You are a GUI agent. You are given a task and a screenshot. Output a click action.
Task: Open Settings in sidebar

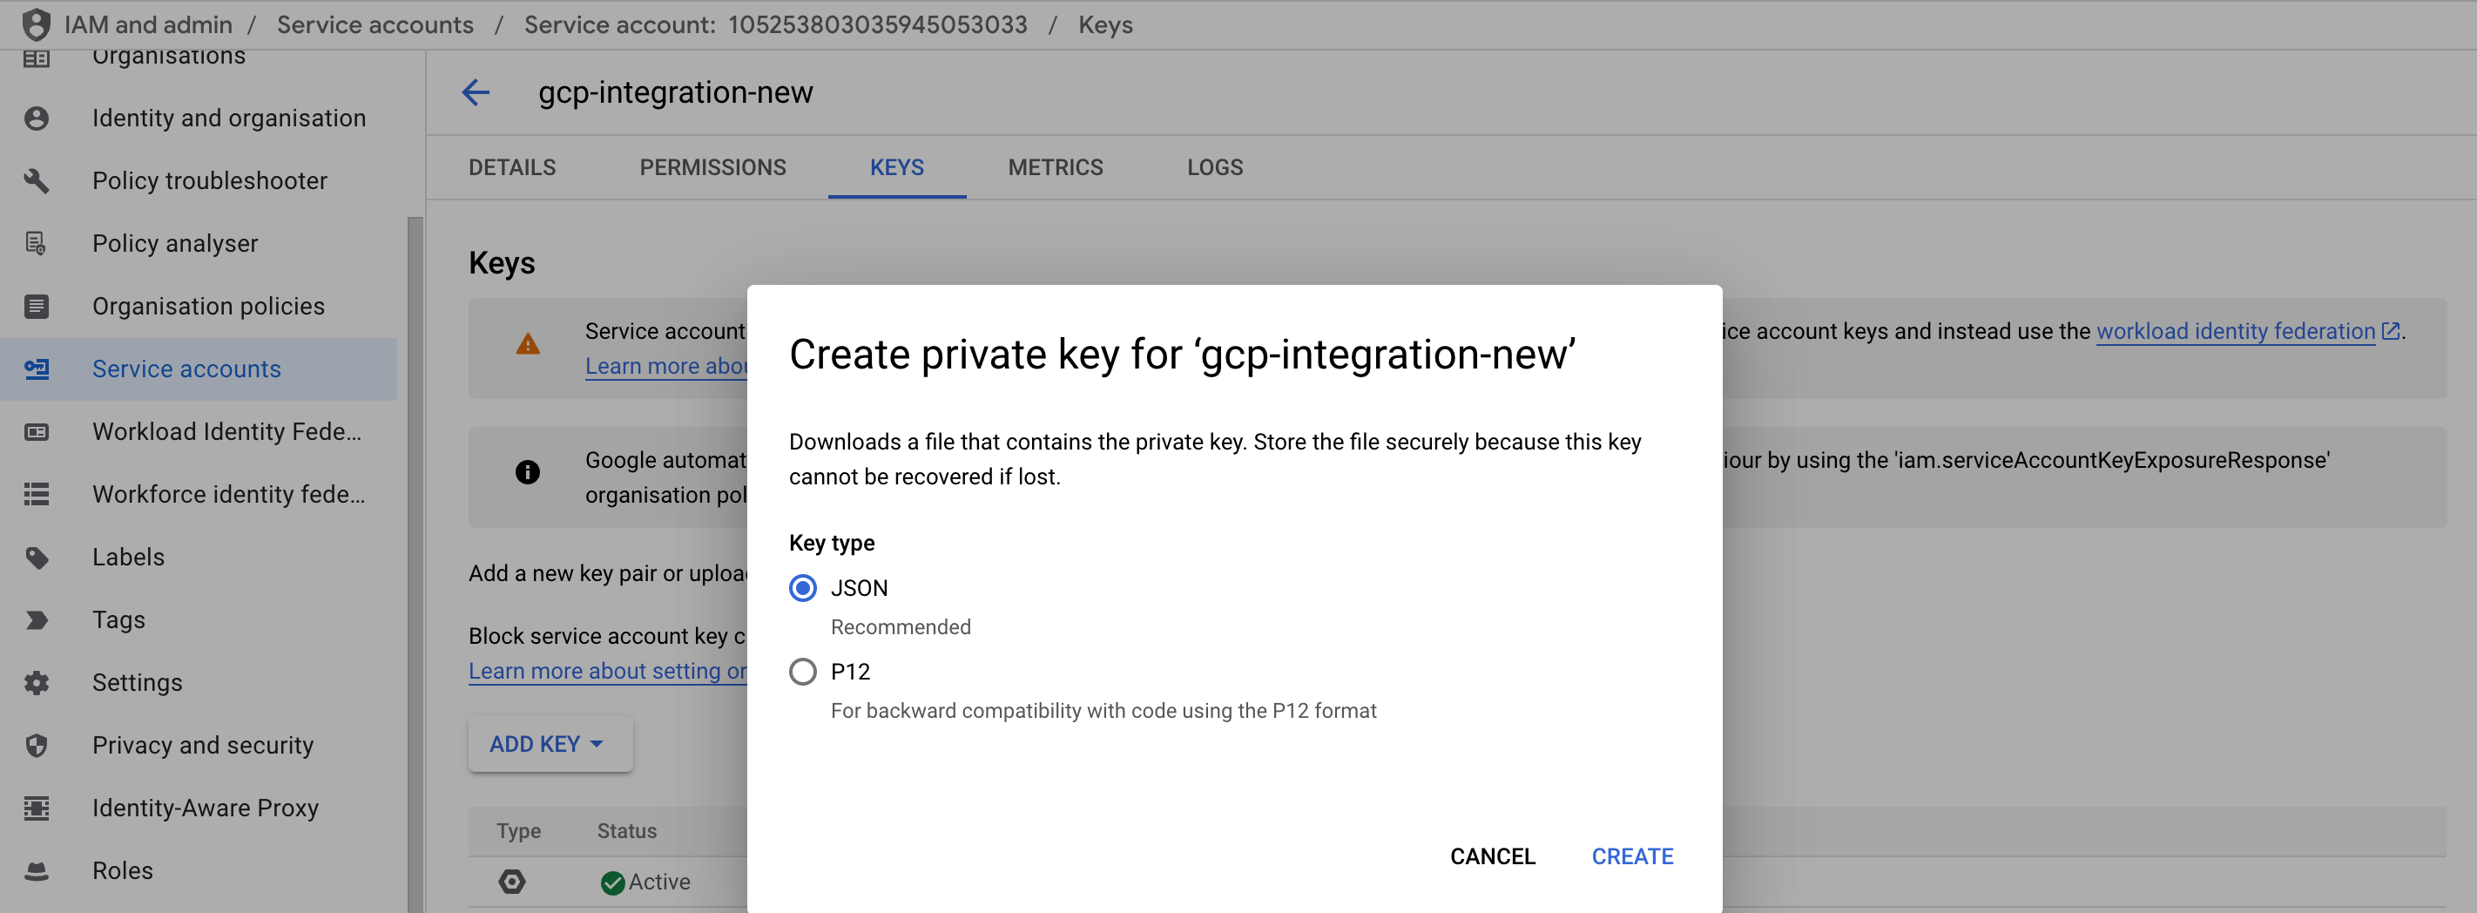pos(198,683)
